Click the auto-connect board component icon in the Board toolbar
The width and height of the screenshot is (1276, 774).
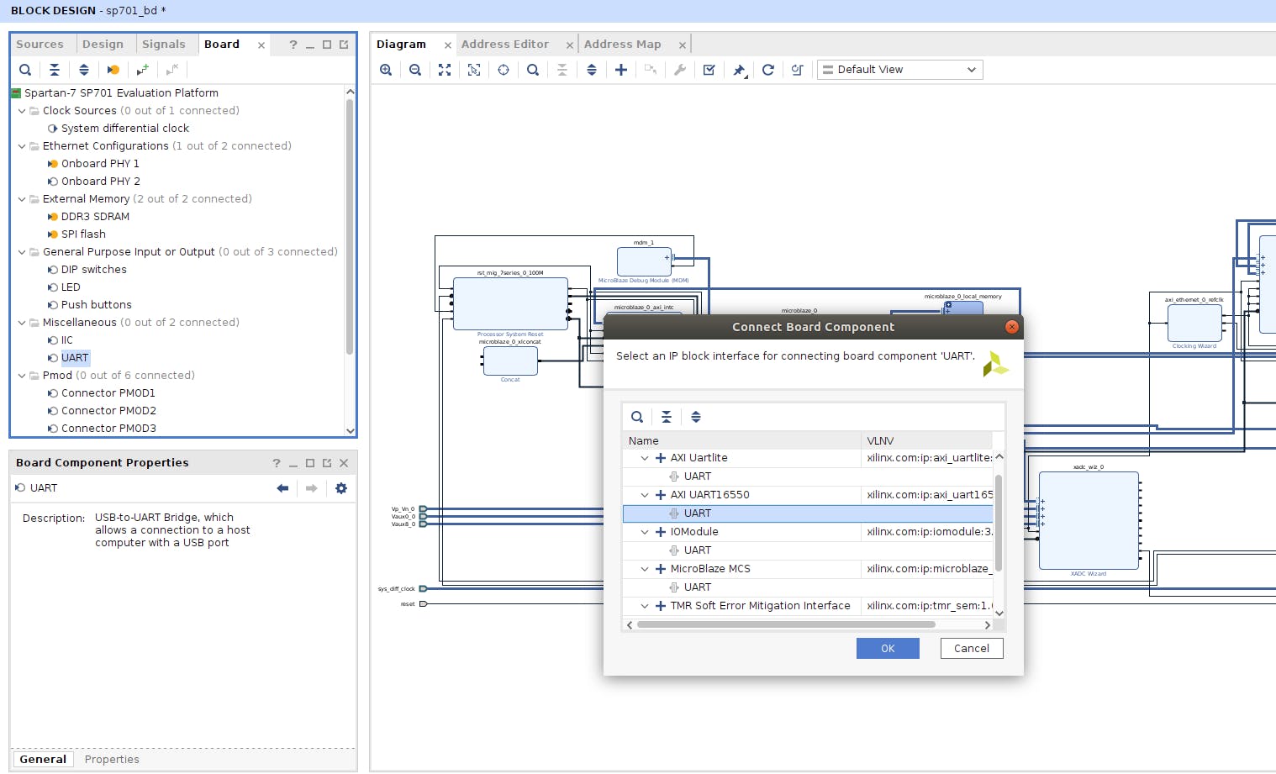click(x=113, y=70)
